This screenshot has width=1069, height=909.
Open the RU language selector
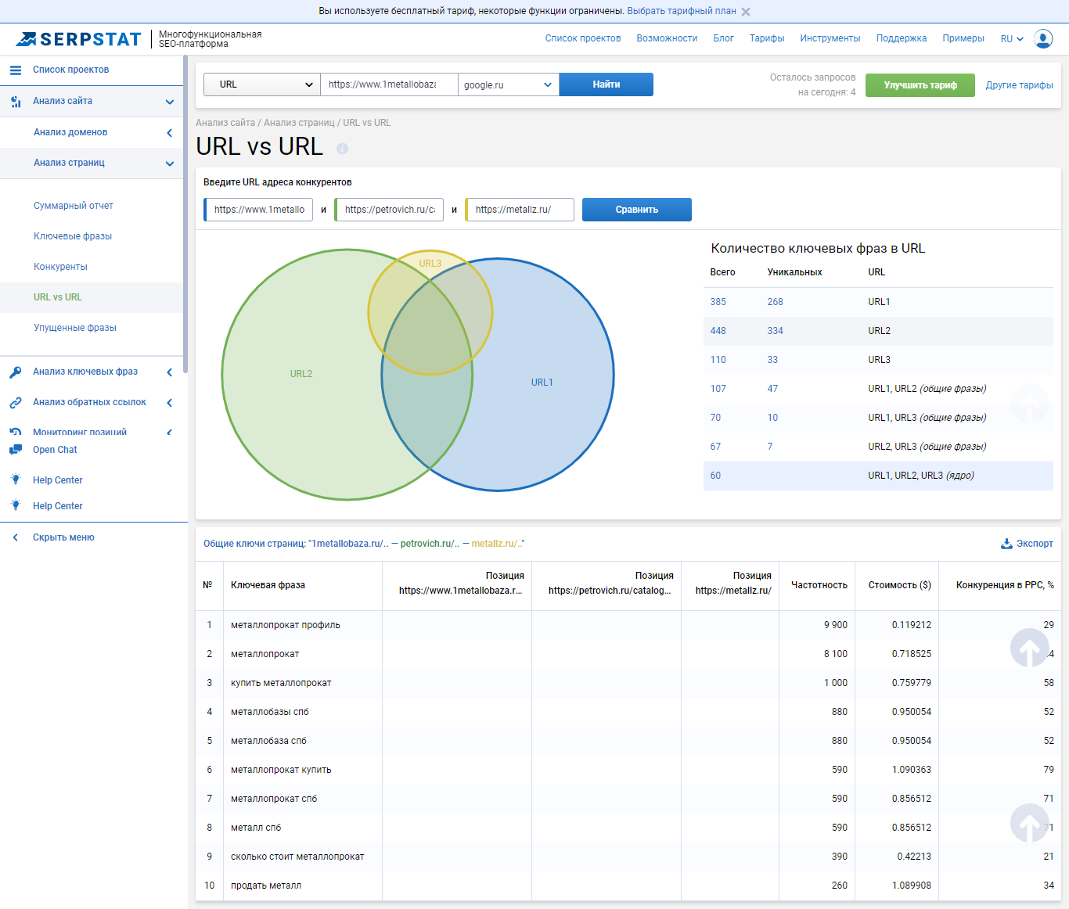[1012, 39]
